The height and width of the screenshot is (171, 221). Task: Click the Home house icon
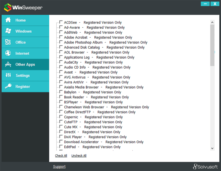point(8,20)
